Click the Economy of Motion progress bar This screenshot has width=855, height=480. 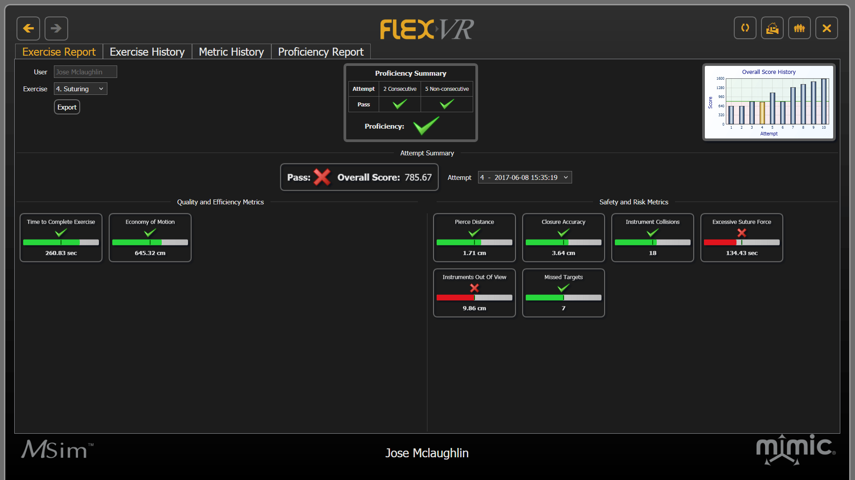point(150,242)
